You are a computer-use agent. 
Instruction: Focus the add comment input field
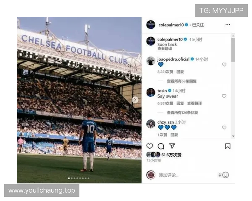click(x=186, y=175)
